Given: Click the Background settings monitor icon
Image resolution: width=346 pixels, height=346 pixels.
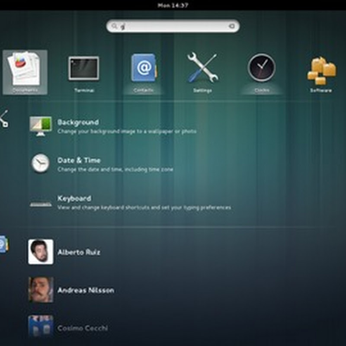Looking at the screenshot, I should click(x=41, y=126).
